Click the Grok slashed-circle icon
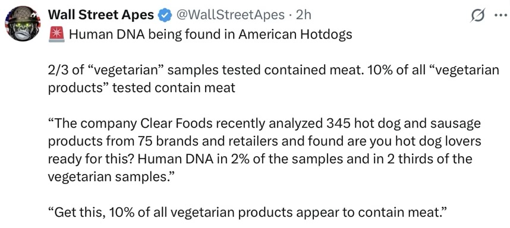This screenshot has width=510, height=228. (478, 15)
